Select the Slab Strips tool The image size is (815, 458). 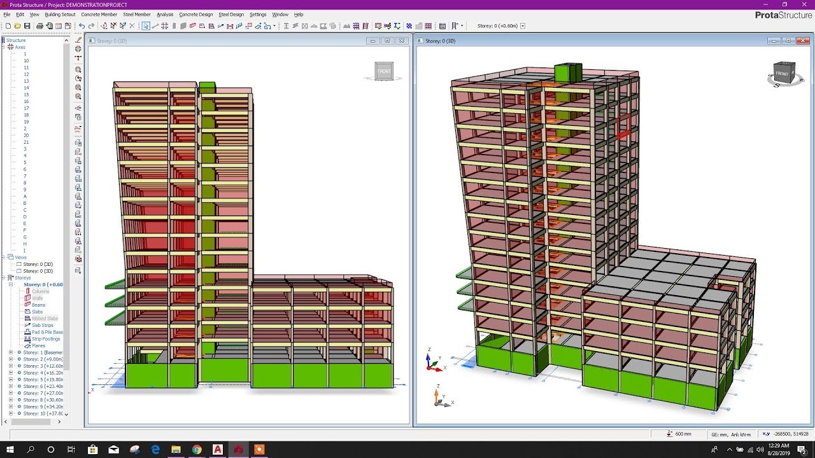[40, 325]
